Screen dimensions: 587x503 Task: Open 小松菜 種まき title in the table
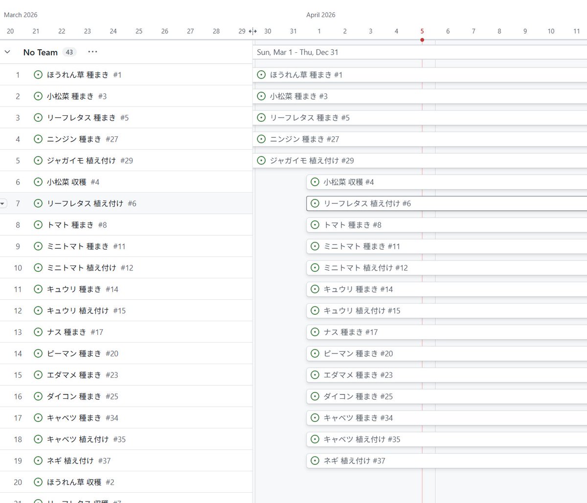point(70,96)
